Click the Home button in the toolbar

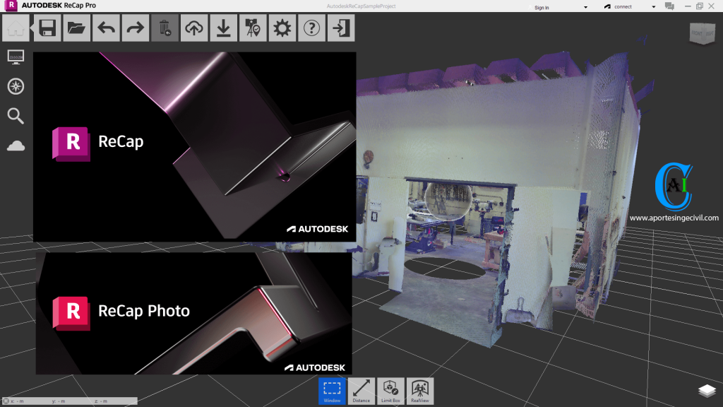(16, 28)
